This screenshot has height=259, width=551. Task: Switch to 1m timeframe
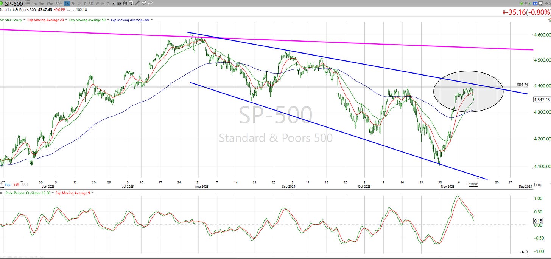pyautogui.click(x=34, y=4)
